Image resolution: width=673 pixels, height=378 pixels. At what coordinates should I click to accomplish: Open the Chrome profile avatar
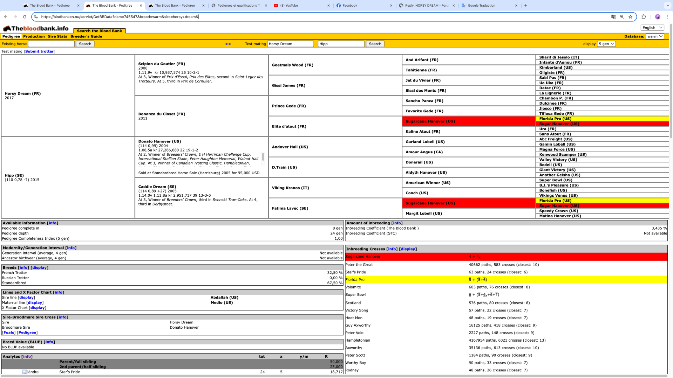click(658, 17)
